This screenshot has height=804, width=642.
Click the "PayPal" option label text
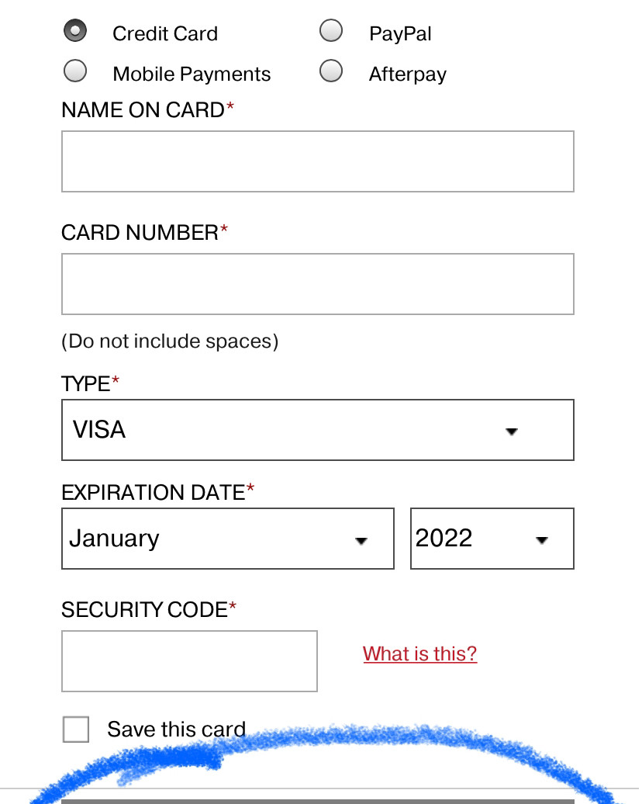(400, 34)
